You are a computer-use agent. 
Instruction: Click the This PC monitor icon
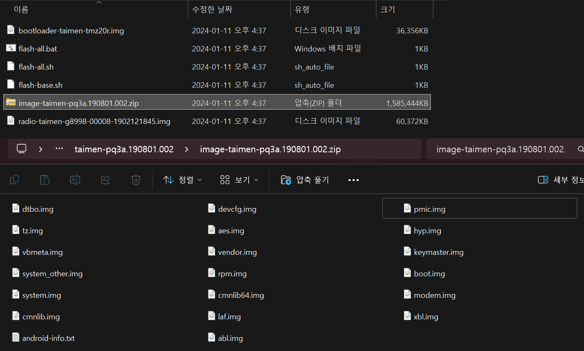pos(22,149)
